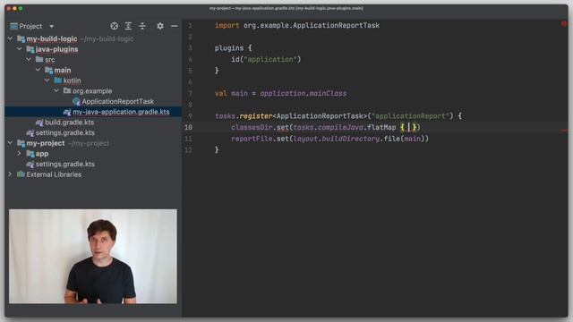Click the presenter webcam video thumbnail

93,257
